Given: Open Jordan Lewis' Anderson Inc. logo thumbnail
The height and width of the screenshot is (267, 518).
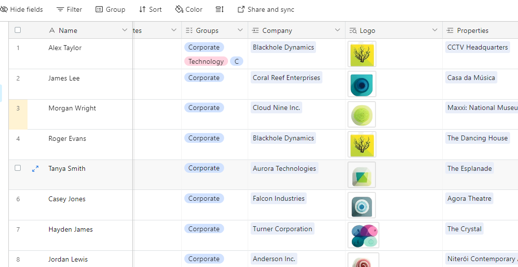Looking at the screenshot, I should [363, 260].
